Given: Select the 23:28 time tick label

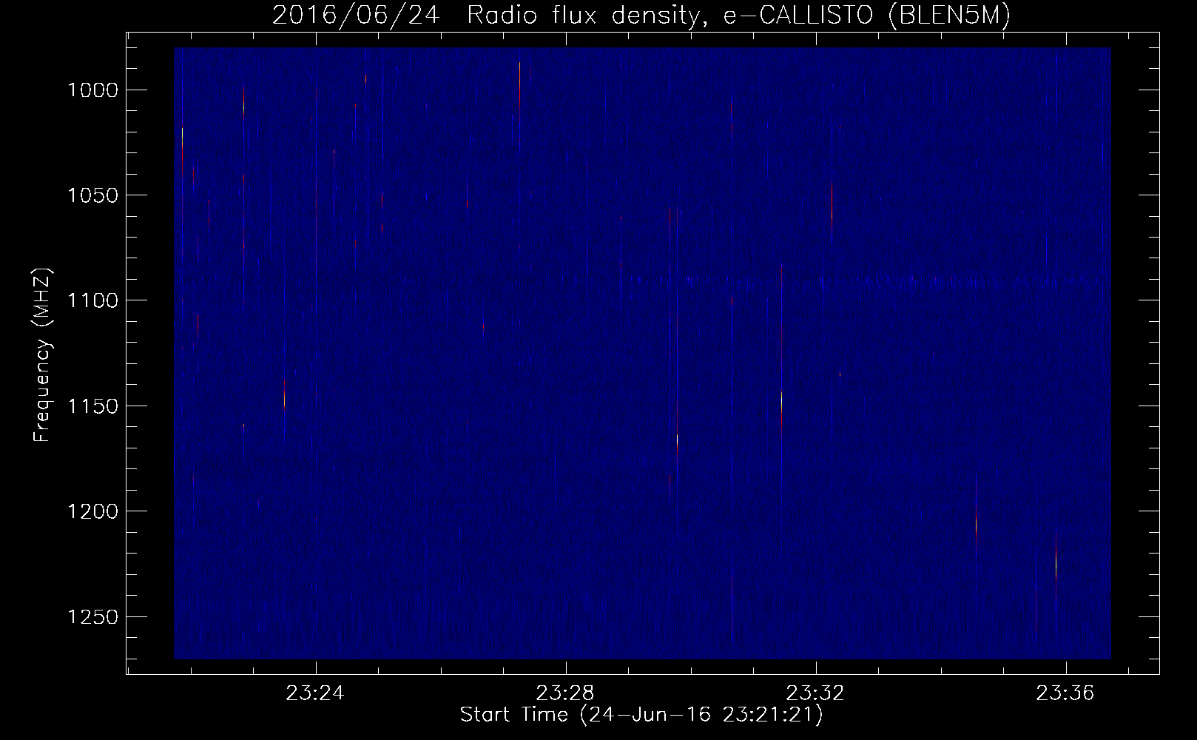Looking at the screenshot, I should pyautogui.click(x=566, y=693).
